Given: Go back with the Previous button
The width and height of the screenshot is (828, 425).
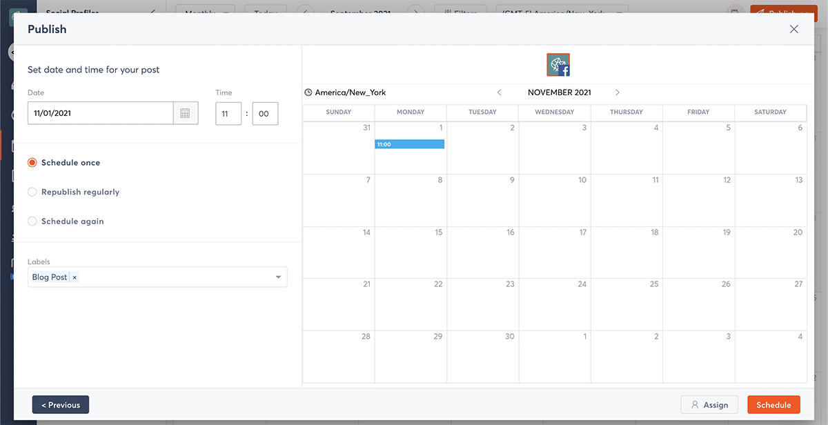Looking at the screenshot, I should (61, 405).
